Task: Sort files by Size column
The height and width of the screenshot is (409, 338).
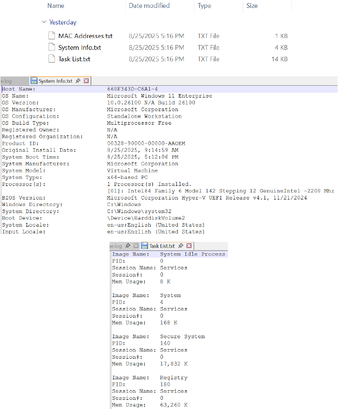Action: [x=252, y=6]
